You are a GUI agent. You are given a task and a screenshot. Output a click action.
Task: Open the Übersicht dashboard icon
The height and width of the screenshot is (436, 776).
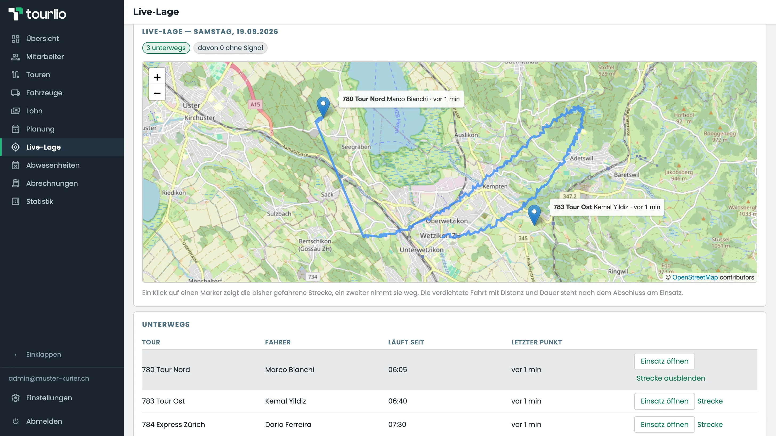tap(15, 39)
